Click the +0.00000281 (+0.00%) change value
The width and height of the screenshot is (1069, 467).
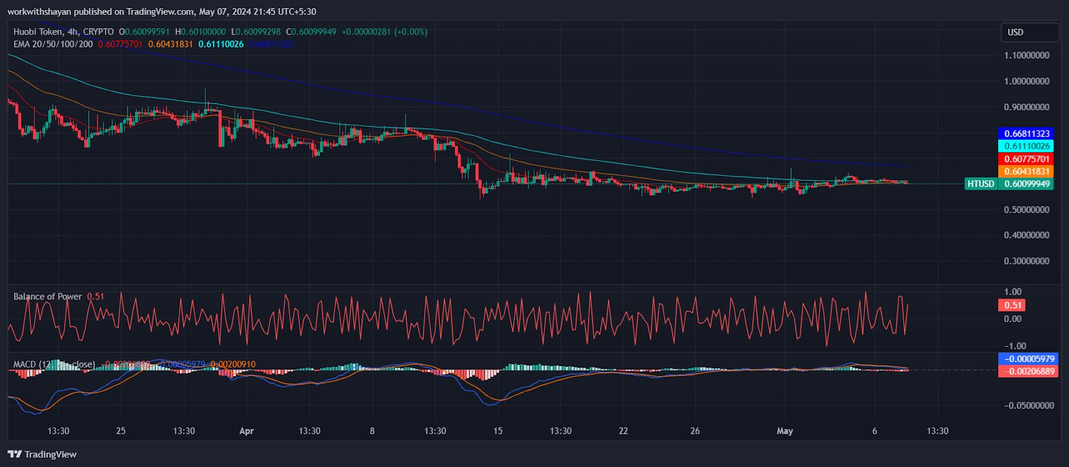tap(384, 31)
